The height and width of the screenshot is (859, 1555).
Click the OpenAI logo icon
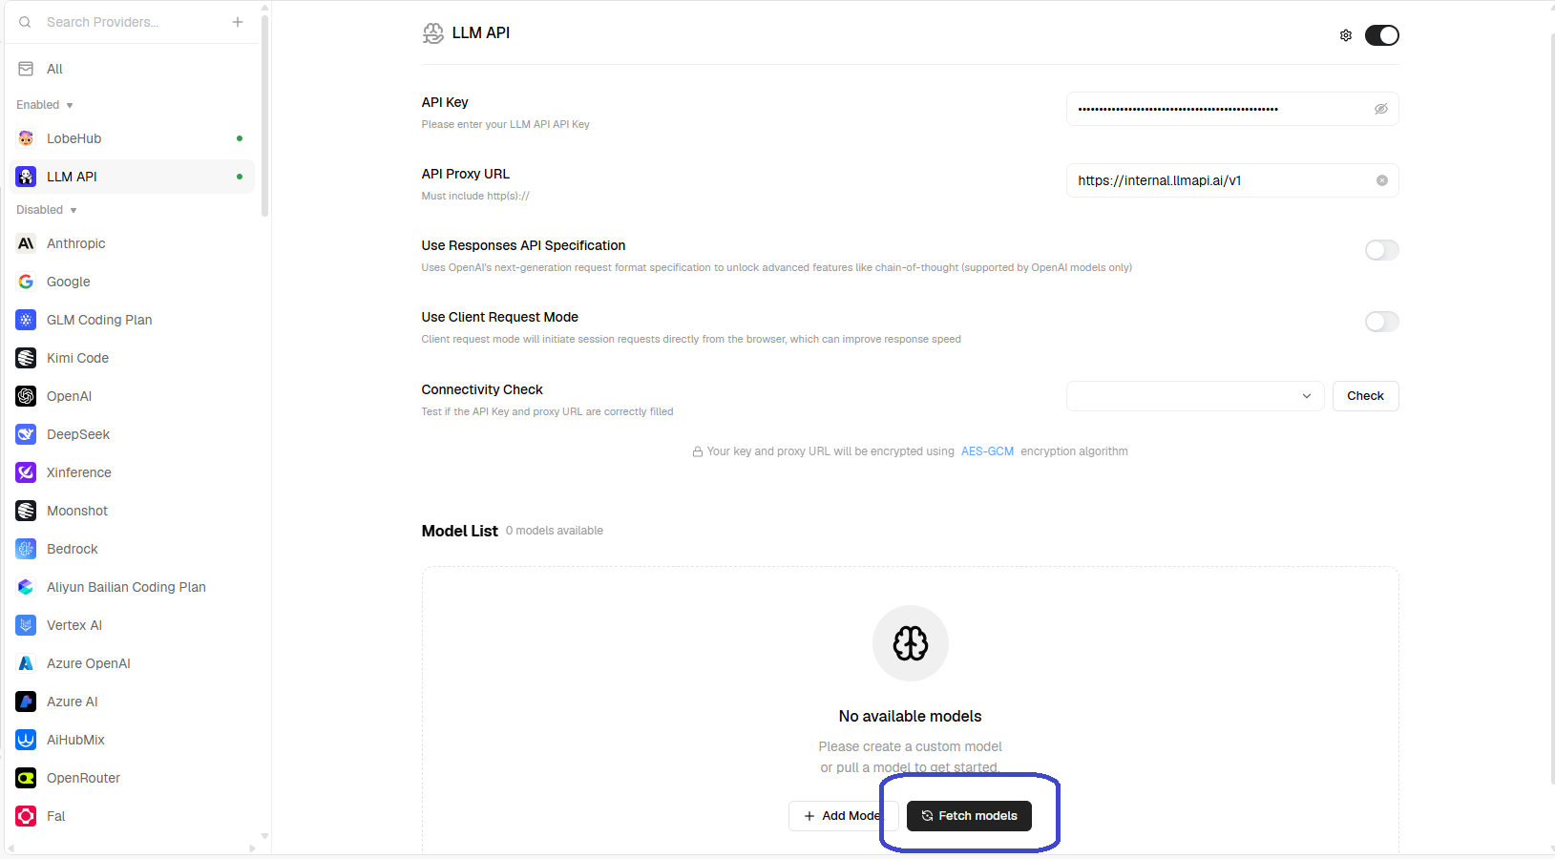26,396
